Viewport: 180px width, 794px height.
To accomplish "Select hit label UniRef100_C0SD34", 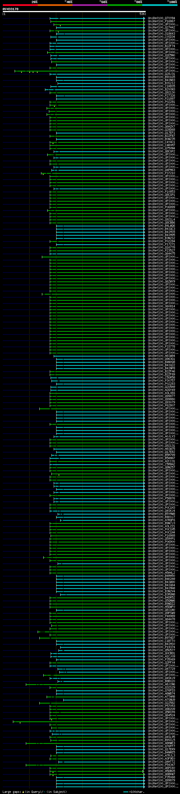I will click(x=161, y=37).
